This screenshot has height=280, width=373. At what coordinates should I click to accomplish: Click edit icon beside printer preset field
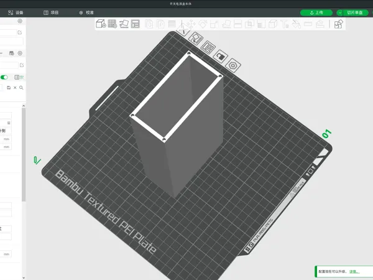coord(20,32)
